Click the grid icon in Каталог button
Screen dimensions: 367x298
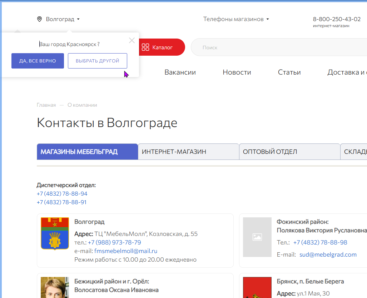coord(145,47)
